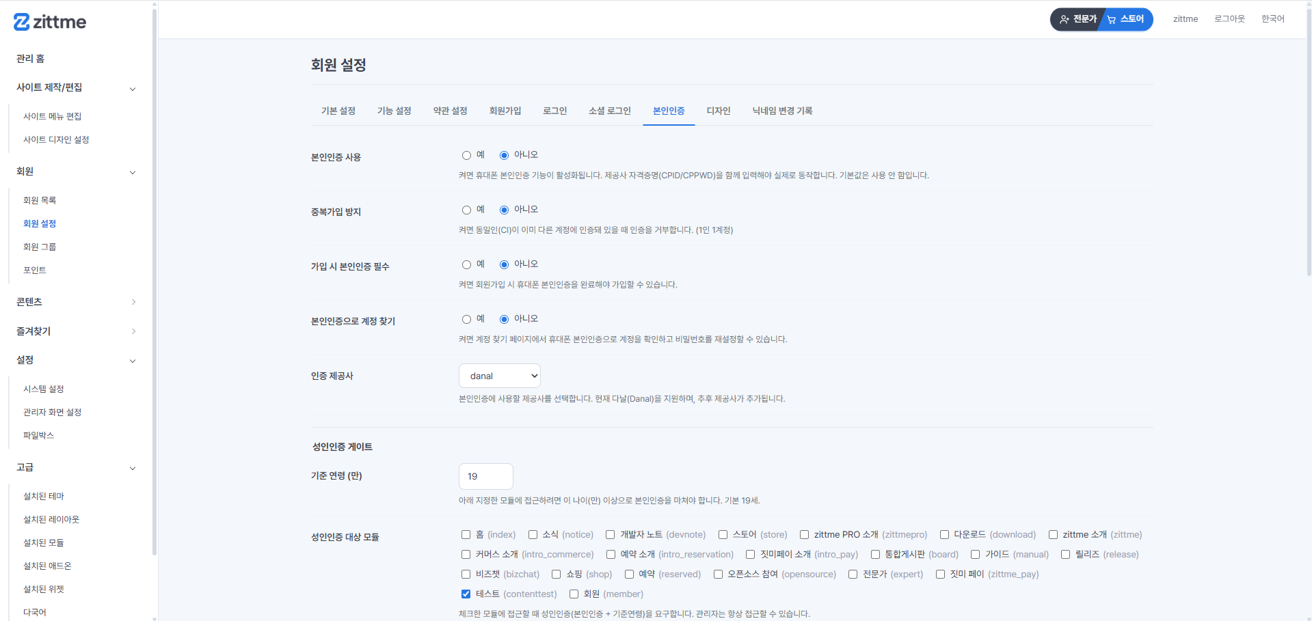This screenshot has width=1312, height=621.
Task: Switch to the 약관 설정 tab
Action: 450,111
